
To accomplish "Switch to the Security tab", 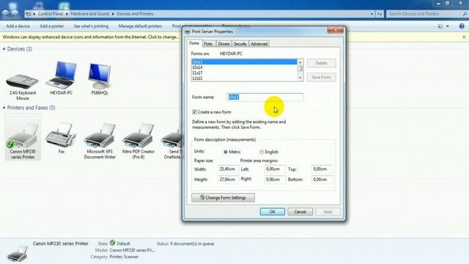I will point(240,44).
